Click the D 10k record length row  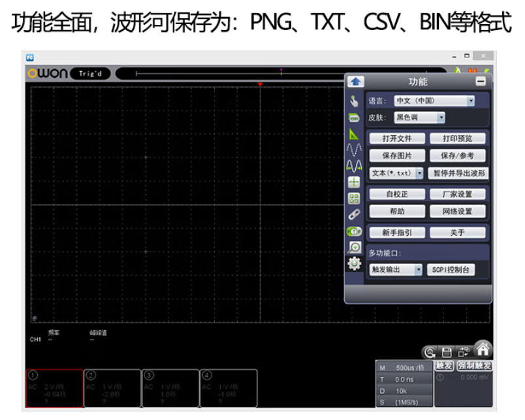tap(404, 391)
